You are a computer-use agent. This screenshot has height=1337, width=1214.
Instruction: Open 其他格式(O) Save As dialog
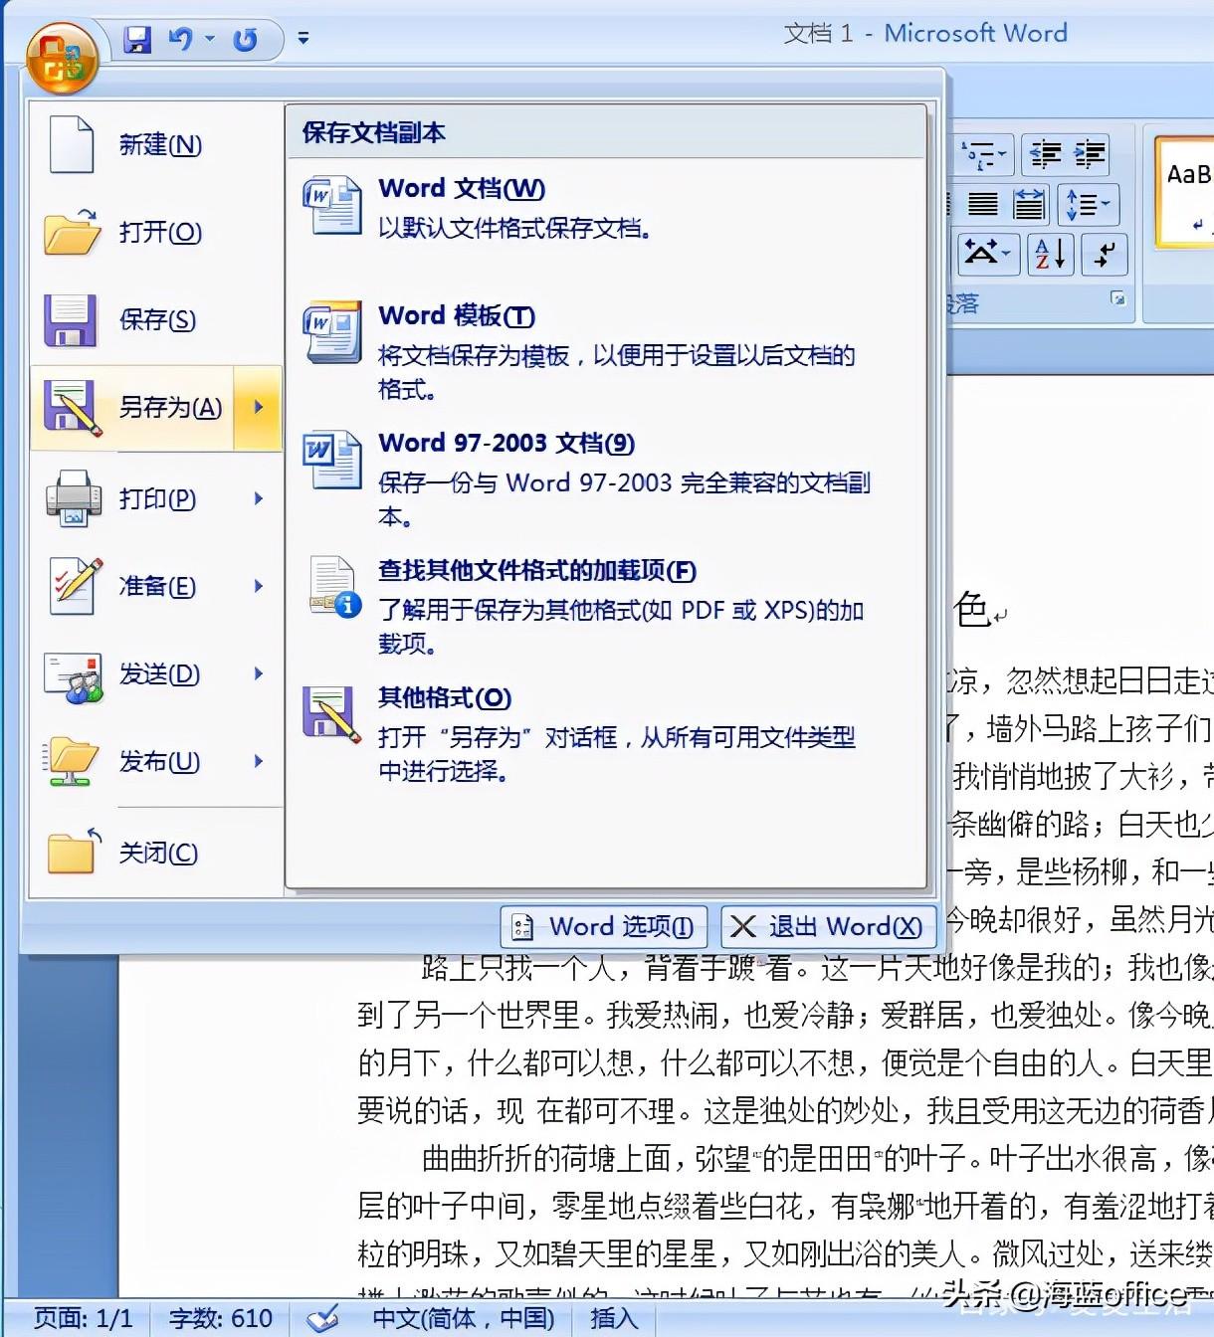point(605,732)
